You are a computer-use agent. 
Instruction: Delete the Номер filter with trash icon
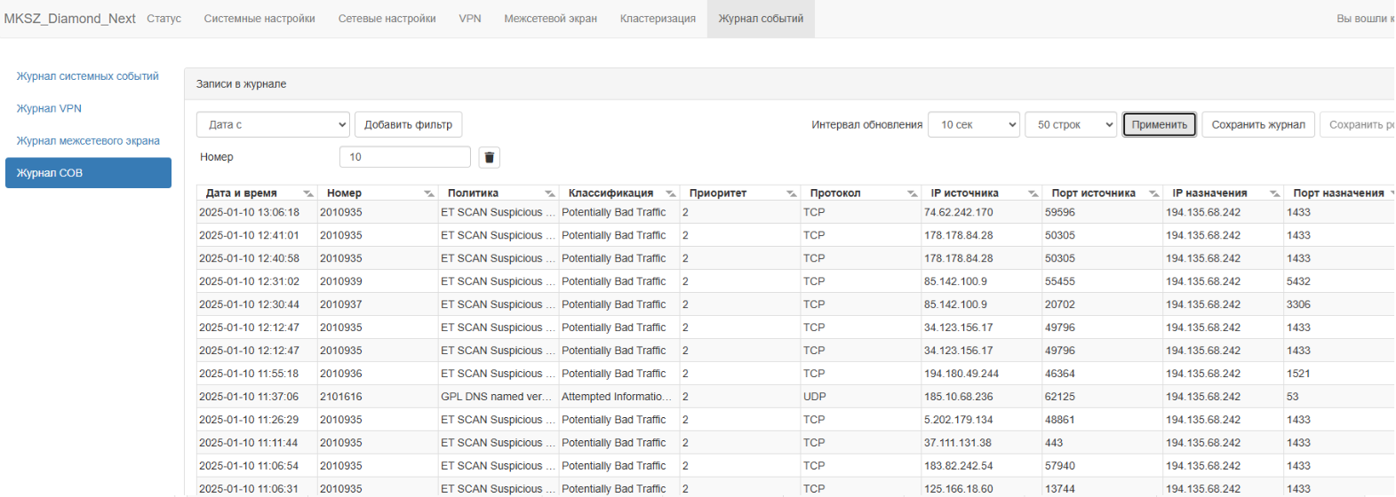coord(489,157)
